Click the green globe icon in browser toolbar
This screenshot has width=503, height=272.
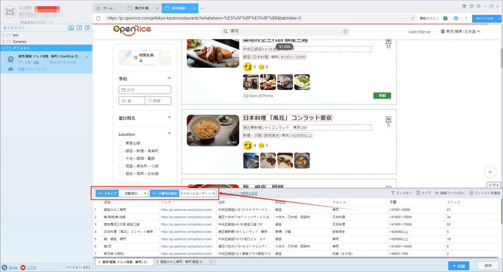click(445, 18)
